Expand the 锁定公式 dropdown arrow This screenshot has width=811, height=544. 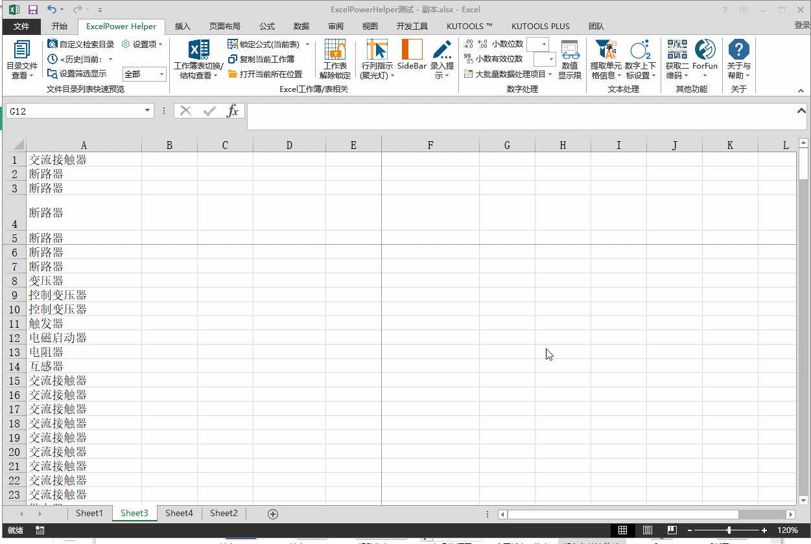coord(307,45)
